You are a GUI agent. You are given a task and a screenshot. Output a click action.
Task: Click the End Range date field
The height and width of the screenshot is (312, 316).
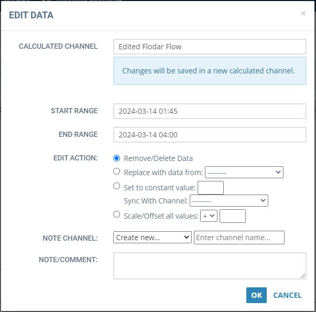point(210,135)
